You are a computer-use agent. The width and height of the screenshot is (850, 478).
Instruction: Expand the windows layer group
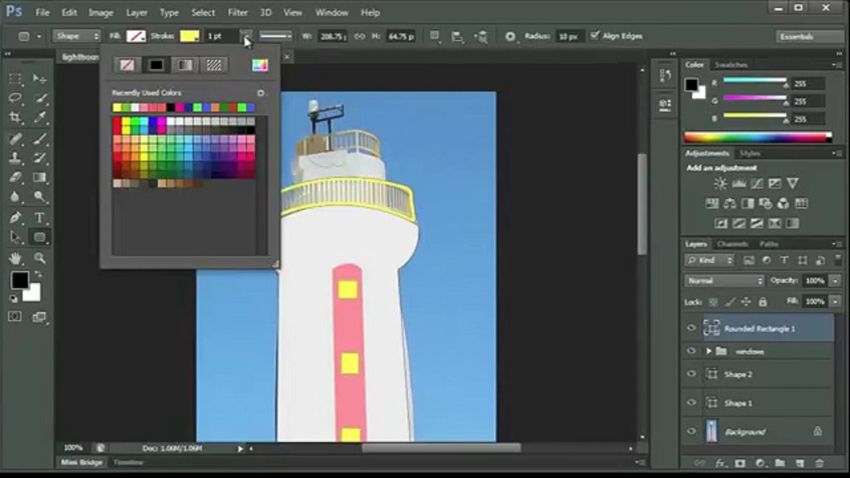709,351
